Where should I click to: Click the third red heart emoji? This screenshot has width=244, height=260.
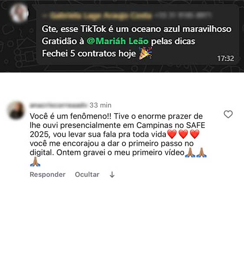point(195,134)
